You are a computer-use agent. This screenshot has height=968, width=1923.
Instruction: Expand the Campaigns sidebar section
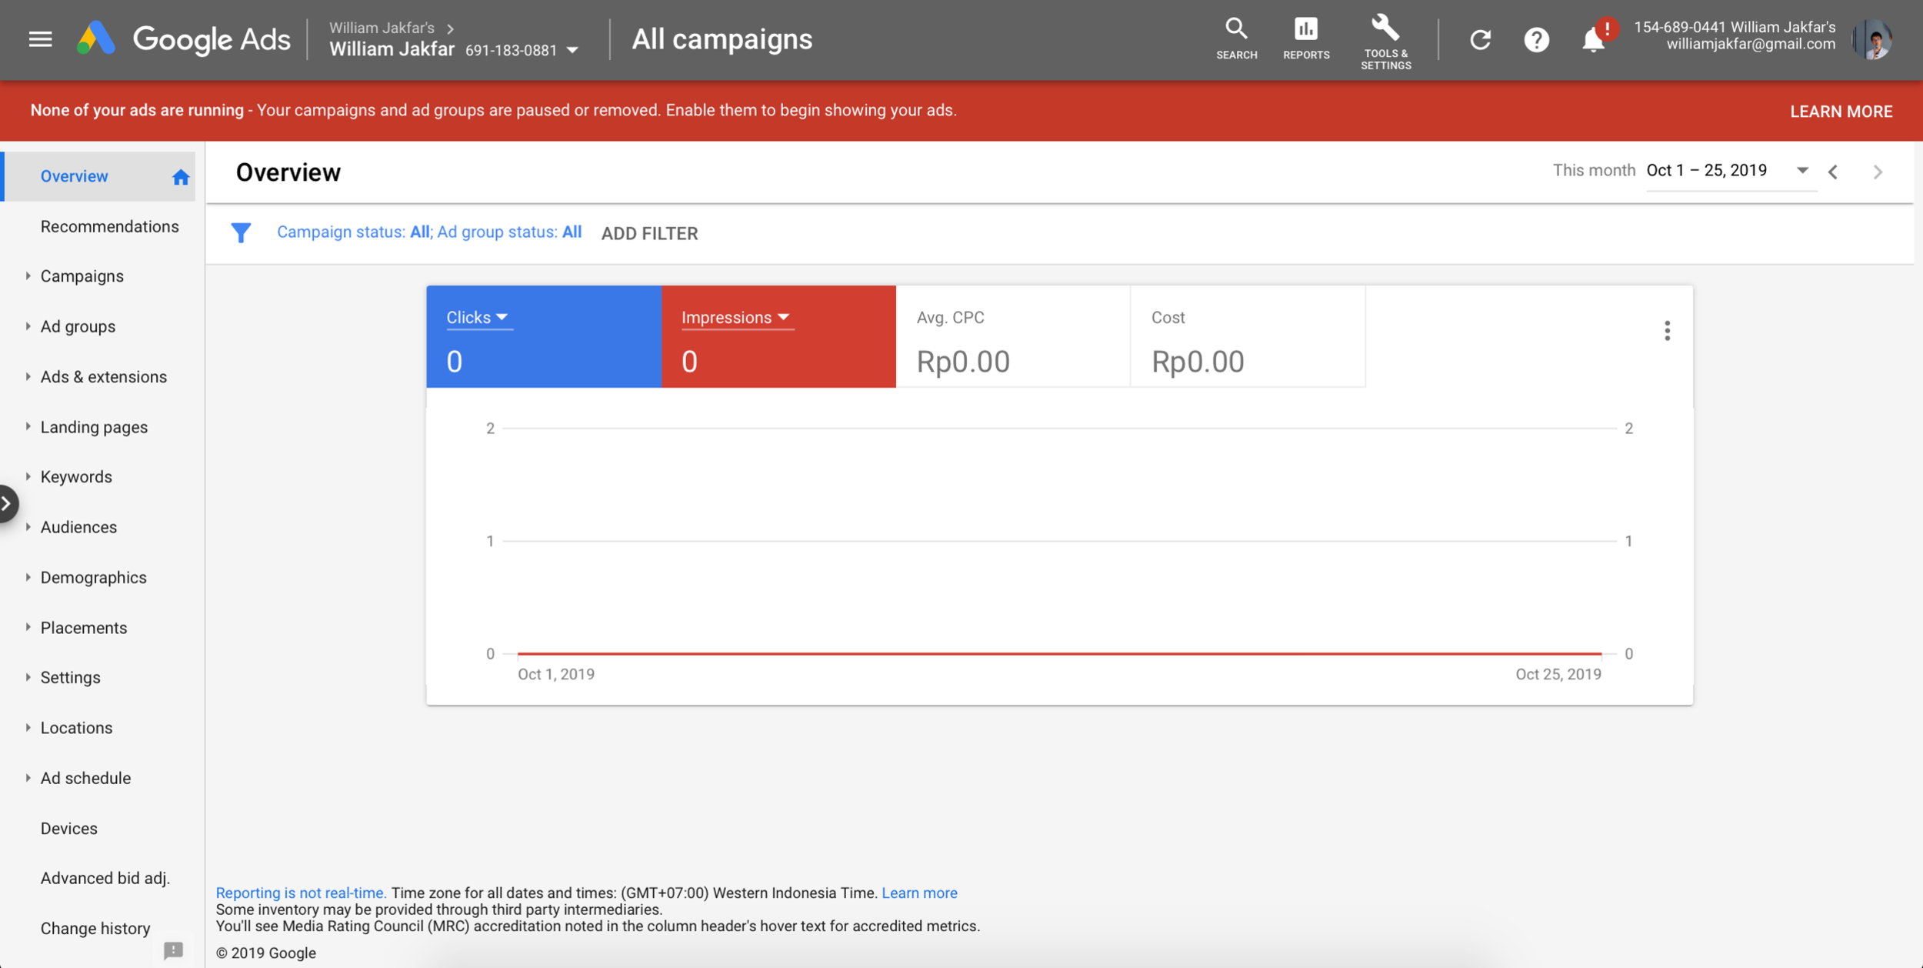click(28, 275)
